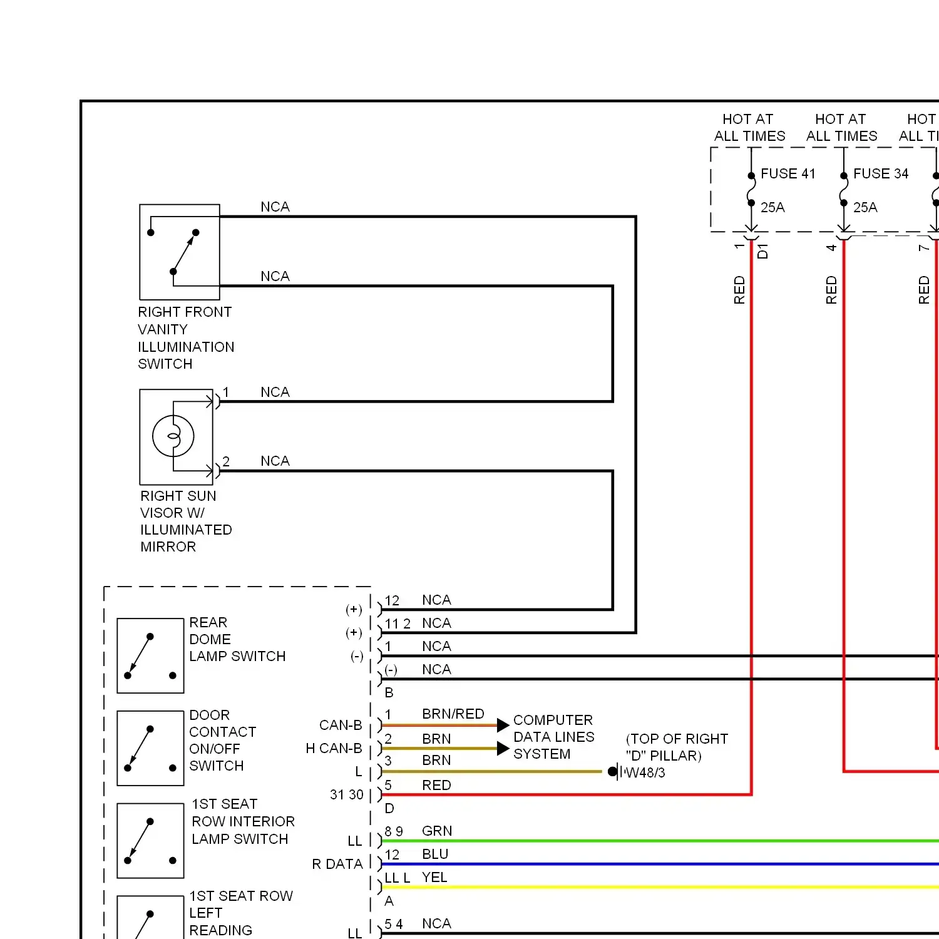The height and width of the screenshot is (939, 939).
Task: Select the 'RIGHT SUN VISOR W/ ILLUMINATED MIRROR' label
Action: 186,521
